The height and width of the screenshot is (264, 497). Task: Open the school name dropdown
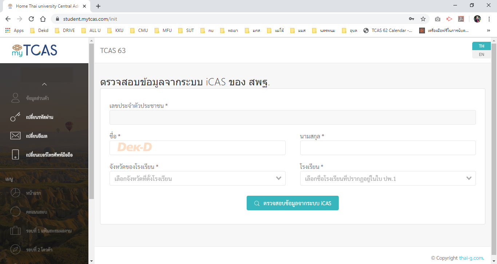click(387, 178)
